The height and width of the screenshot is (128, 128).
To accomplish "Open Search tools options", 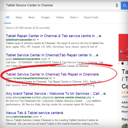I will tap(91, 17).
